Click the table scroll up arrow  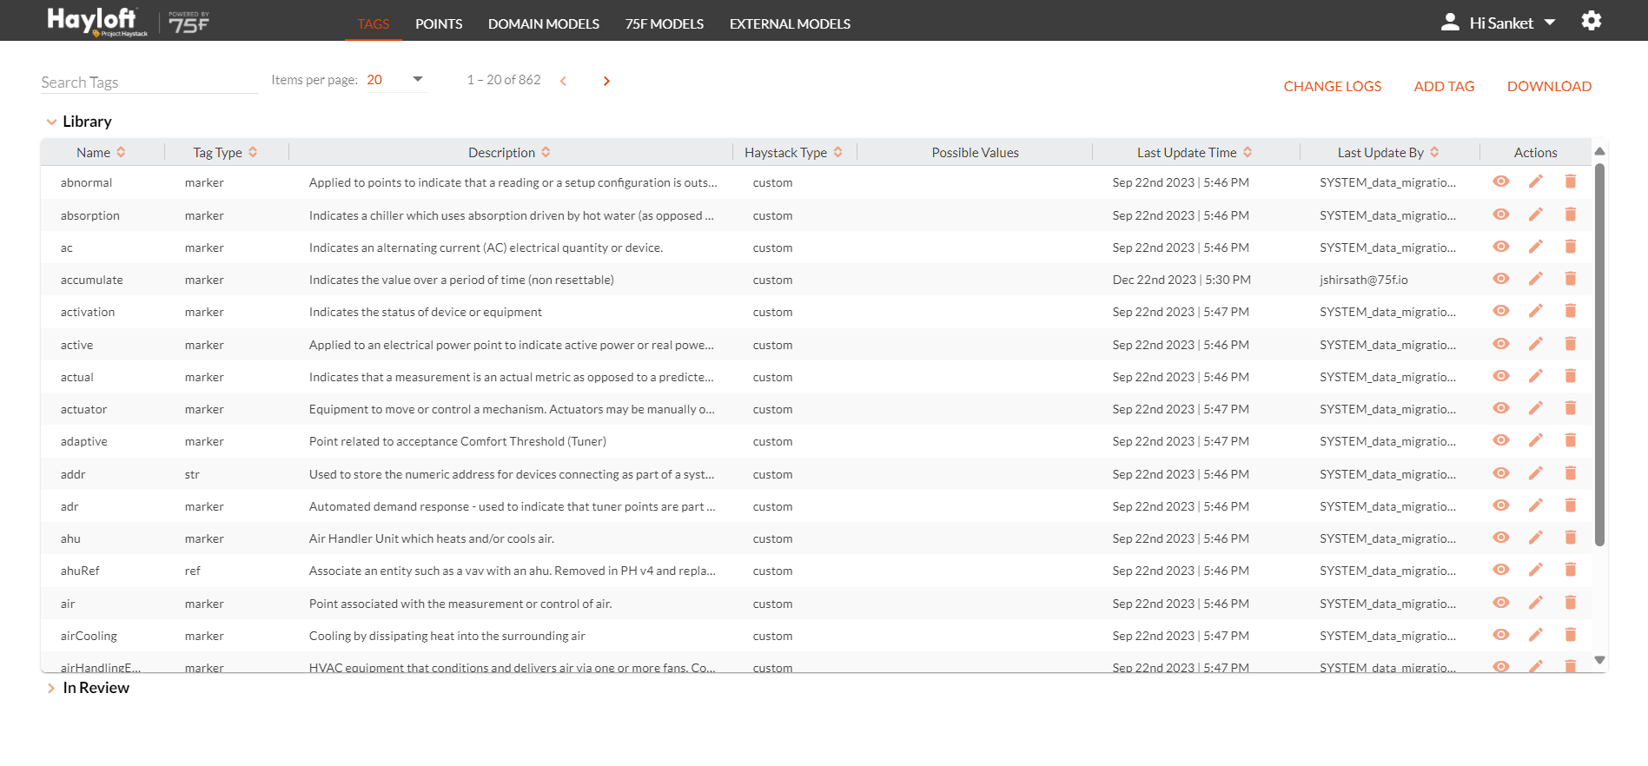(x=1599, y=151)
